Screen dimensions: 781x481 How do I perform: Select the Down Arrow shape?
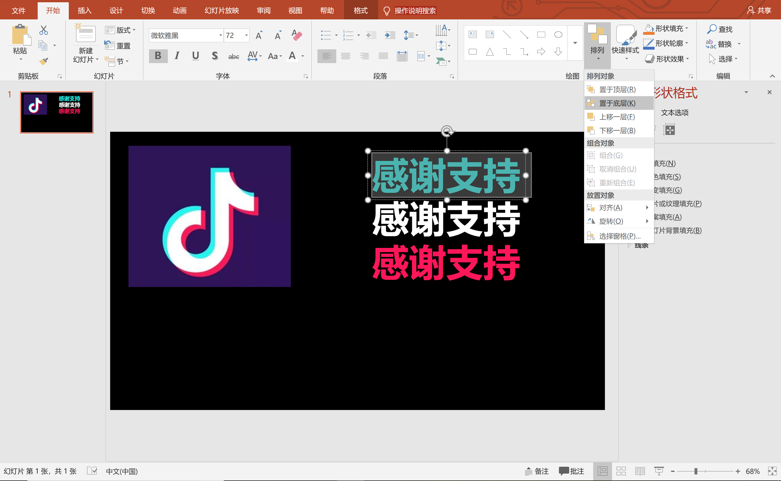coord(558,52)
